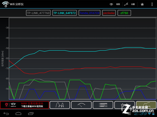Screen dimensions: 157x117
Task: Tap the Wifi Analyzer app logo
Action: pos(6,4)
